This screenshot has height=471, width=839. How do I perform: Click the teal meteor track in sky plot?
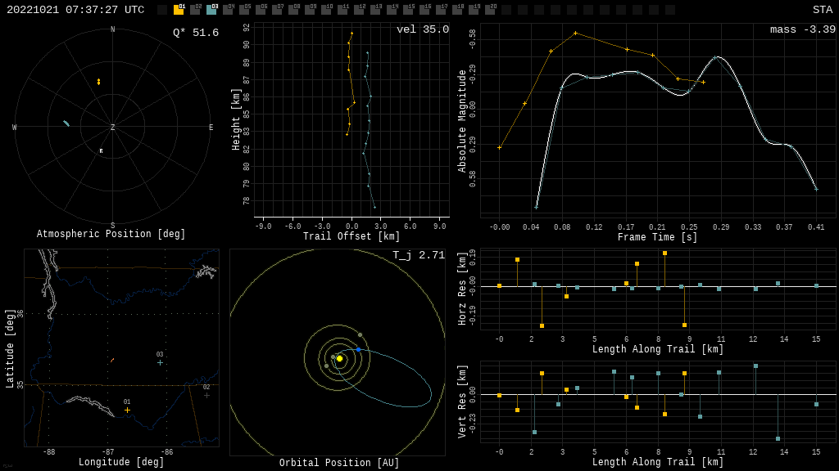(66, 123)
